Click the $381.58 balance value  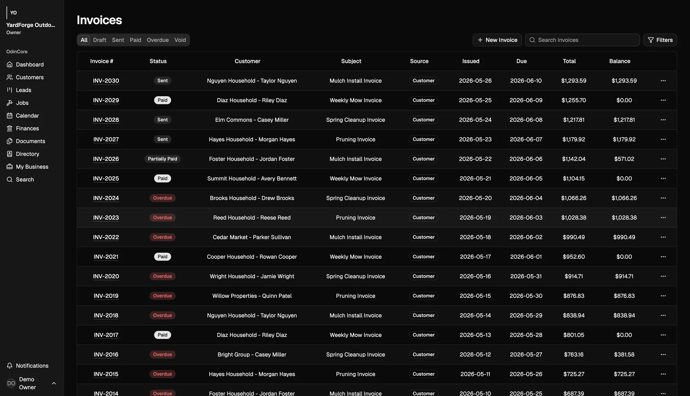tap(624, 354)
